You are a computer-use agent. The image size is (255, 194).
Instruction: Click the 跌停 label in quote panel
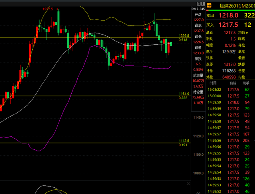[x=241, y=65]
